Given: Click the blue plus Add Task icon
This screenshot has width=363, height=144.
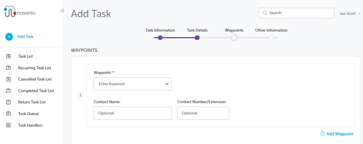Looking at the screenshot, I should (x=9, y=37).
